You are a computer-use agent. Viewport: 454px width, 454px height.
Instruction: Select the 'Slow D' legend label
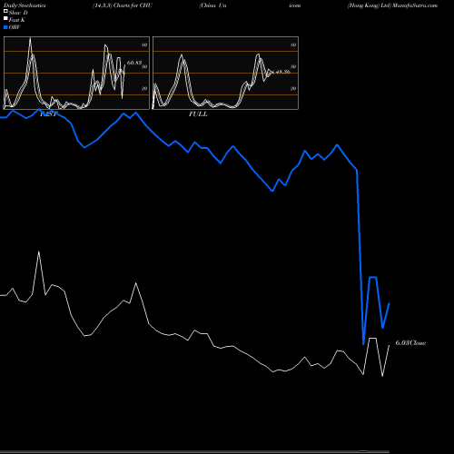pos(18,13)
